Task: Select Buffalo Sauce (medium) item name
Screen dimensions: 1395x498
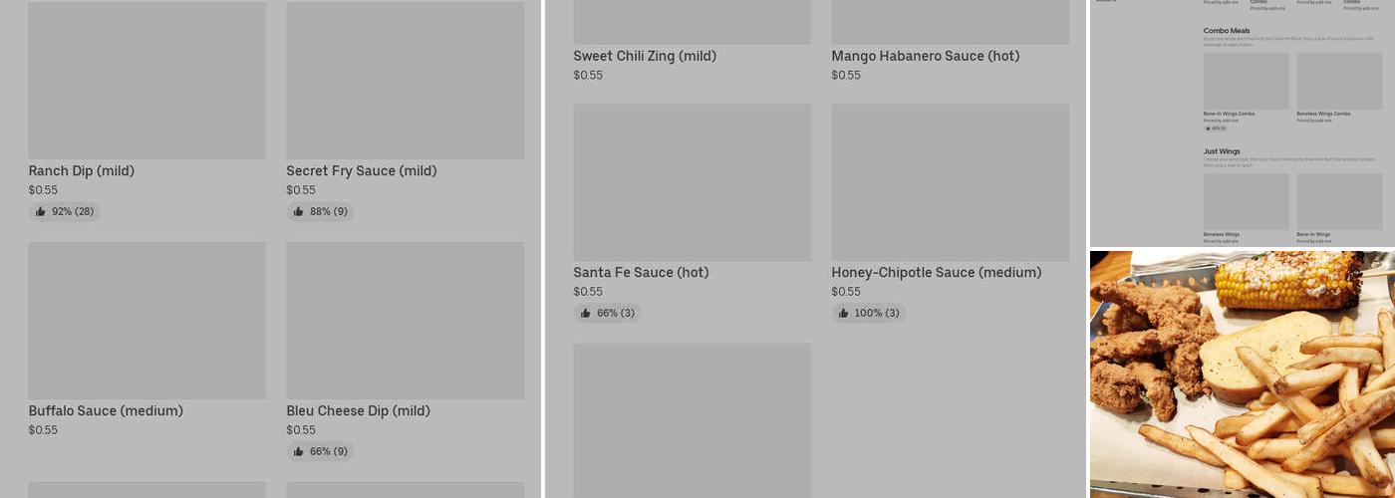Action: coord(106,411)
